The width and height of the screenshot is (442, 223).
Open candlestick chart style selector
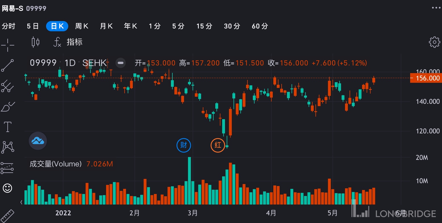(36, 42)
